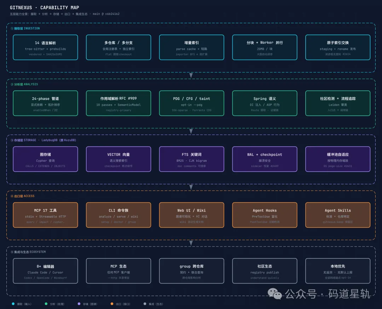
Task: Select the 集成 (生态) legend label
Action: pyautogui.click(x=156, y=304)
